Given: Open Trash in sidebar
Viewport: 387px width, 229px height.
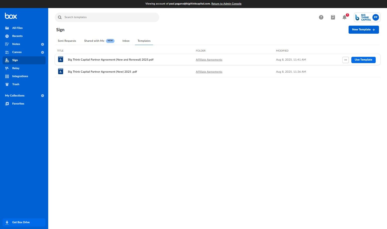Looking at the screenshot, I should [24, 84].
